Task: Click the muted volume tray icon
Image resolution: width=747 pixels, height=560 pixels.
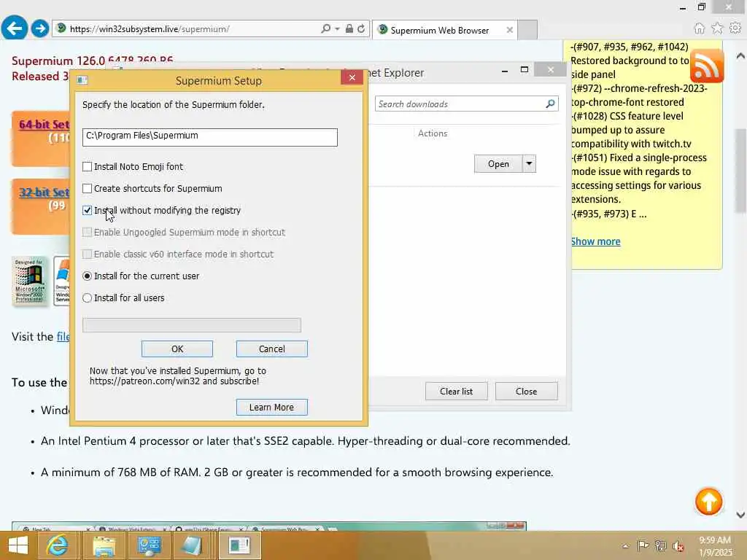Action: pos(678,546)
